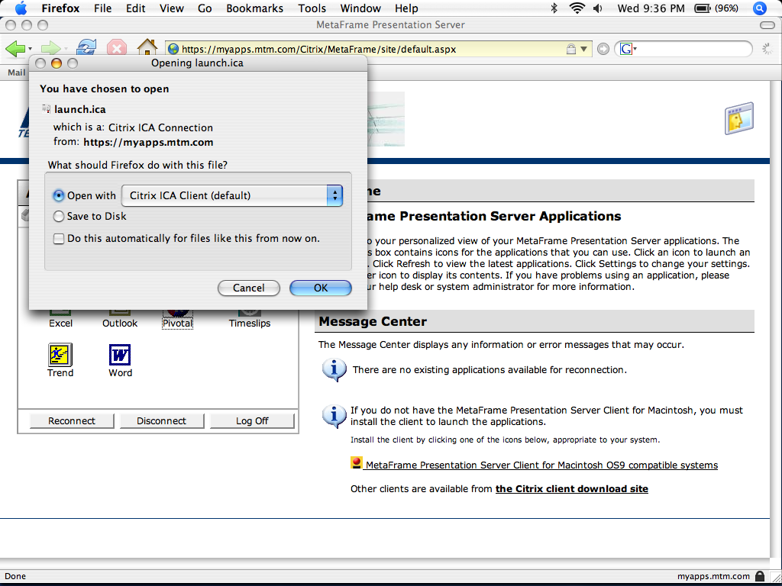The image size is (782, 586).
Task: Click the Forward arrow in Firefox toolbar
Action: (x=50, y=49)
